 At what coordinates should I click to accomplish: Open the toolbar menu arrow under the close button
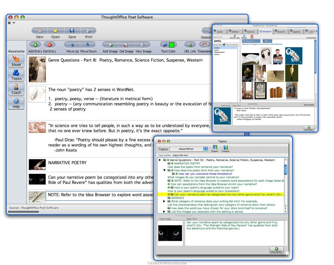(x=14, y=23)
